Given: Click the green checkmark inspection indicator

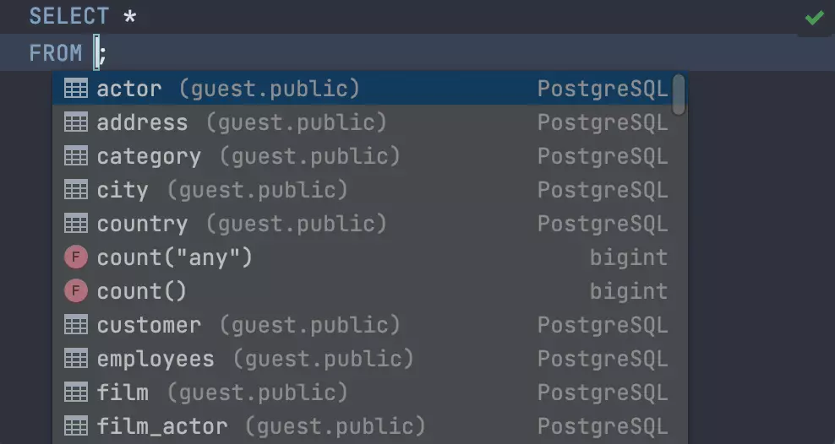Looking at the screenshot, I should point(815,18).
